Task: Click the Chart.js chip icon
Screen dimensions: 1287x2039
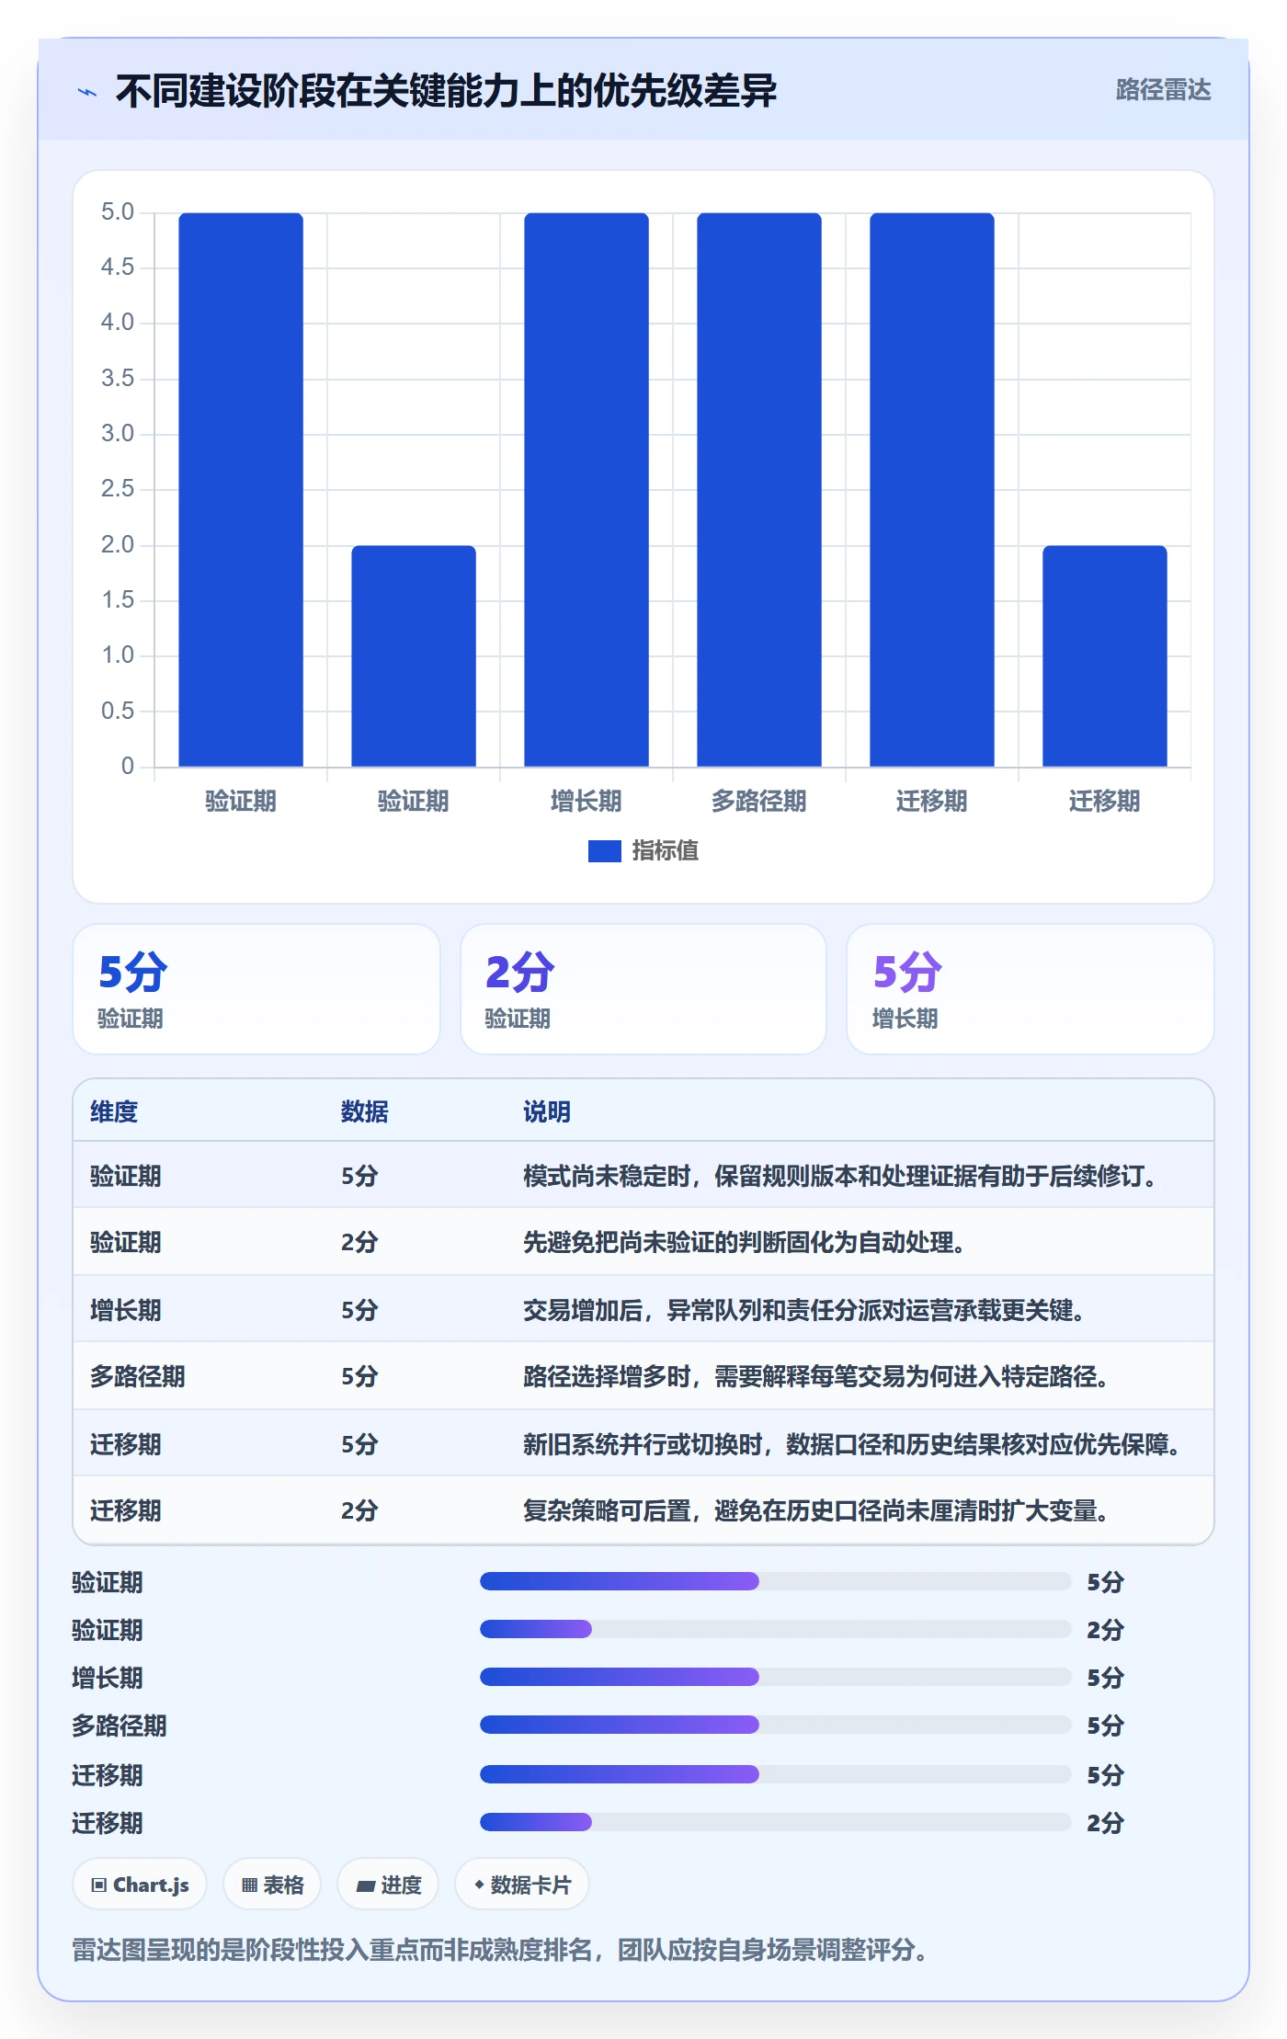Action: 99,1885
